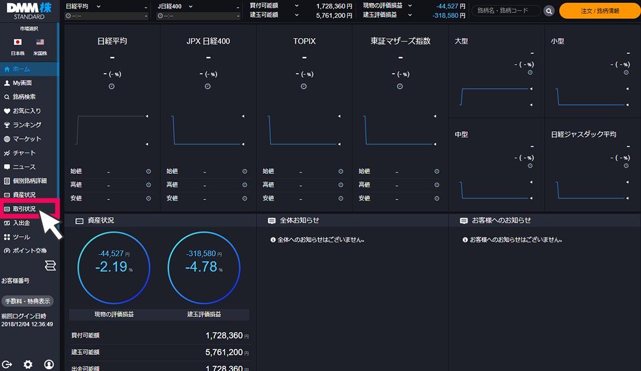This screenshot has height=371, width=641.
Task: Go to ランキング in the sidebar
Action: coord(27,125)
